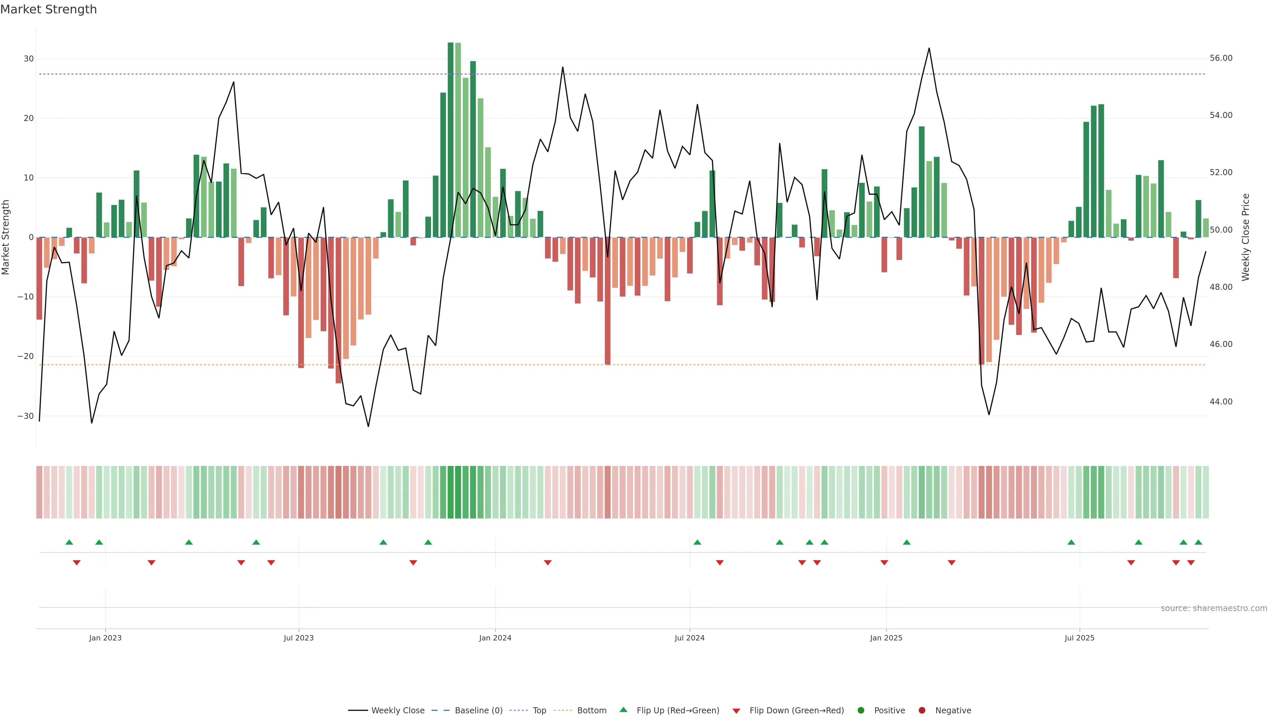Click the tallest dark green bar near Dec 2023
1284x722 pixels.
point(451,139)
